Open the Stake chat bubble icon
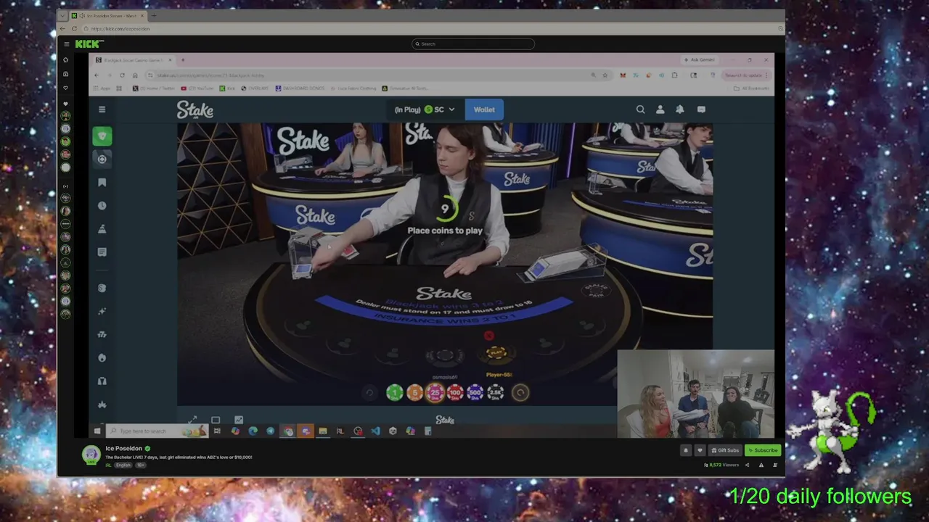This screenshot has height=522, width=929. click(x=701, y=109)
